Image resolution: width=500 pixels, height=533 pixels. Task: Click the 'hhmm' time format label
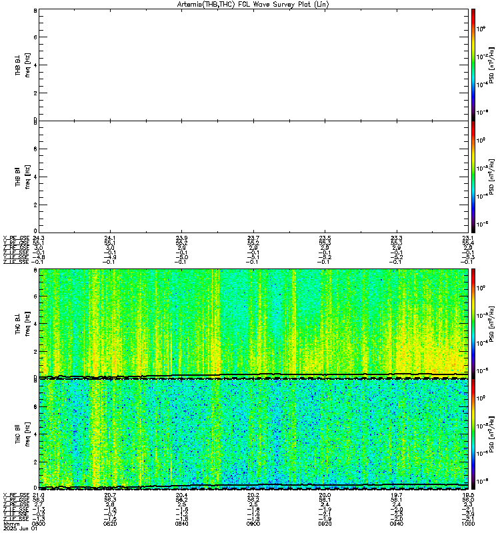pyautogui.click(x=11, y=524)
